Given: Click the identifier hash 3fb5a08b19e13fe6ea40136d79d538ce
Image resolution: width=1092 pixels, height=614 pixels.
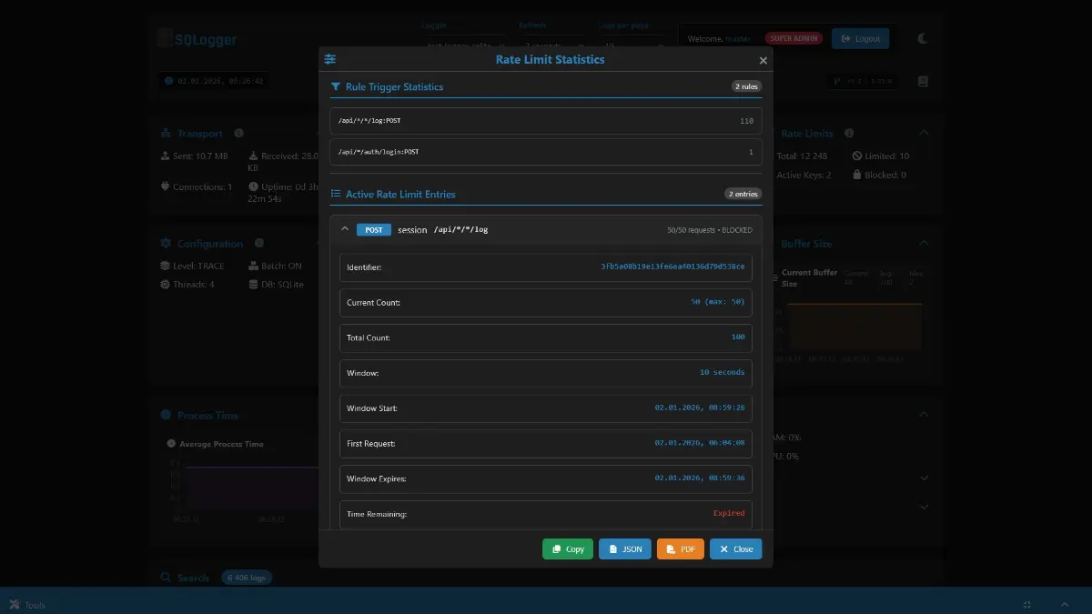Looking at the screenshot, I should point(672,267).
